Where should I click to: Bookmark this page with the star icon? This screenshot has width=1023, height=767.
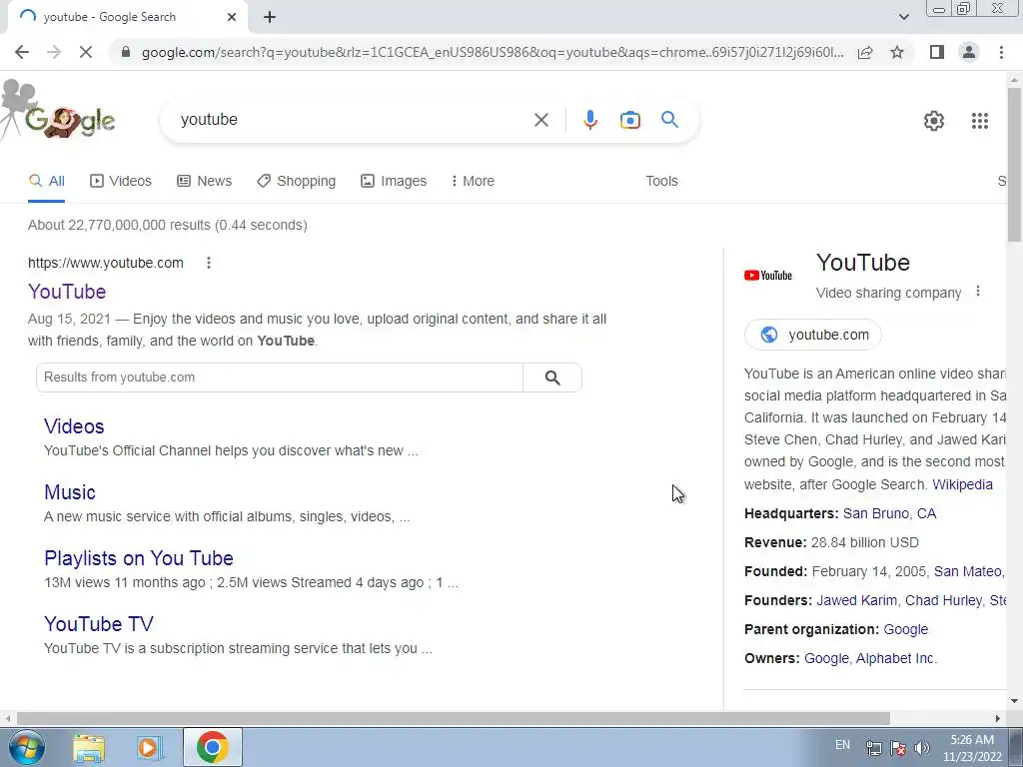coord(897,52)
